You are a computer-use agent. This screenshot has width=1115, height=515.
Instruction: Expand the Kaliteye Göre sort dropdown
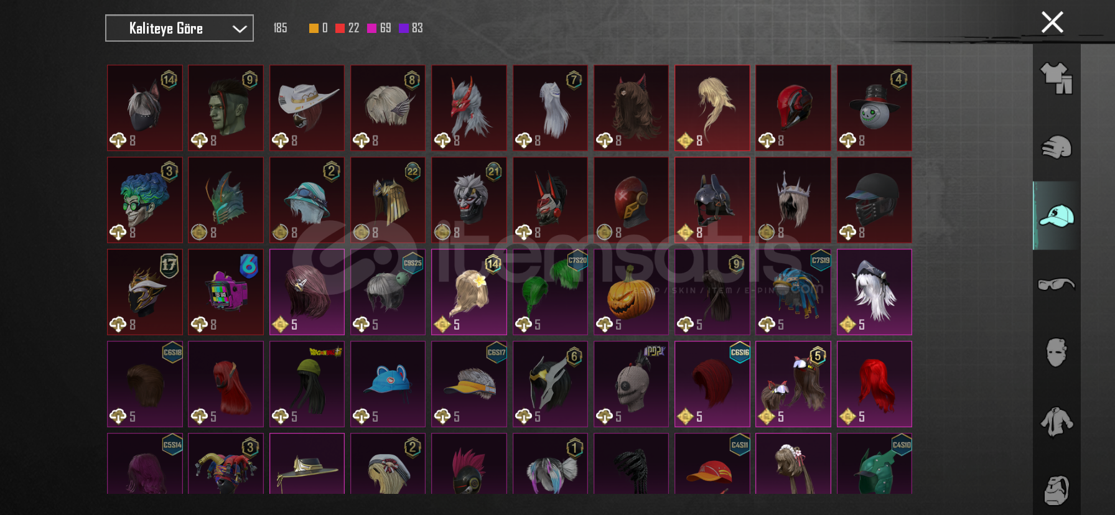[179, 28]
